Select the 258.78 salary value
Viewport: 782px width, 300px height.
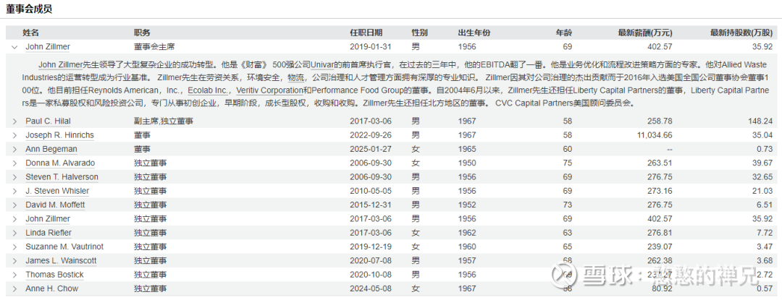(x=661, y=121)
